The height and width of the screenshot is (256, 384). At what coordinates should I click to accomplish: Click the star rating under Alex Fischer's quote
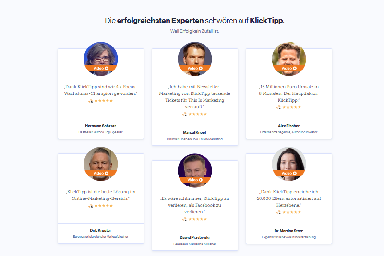click(x=289, y=107)
